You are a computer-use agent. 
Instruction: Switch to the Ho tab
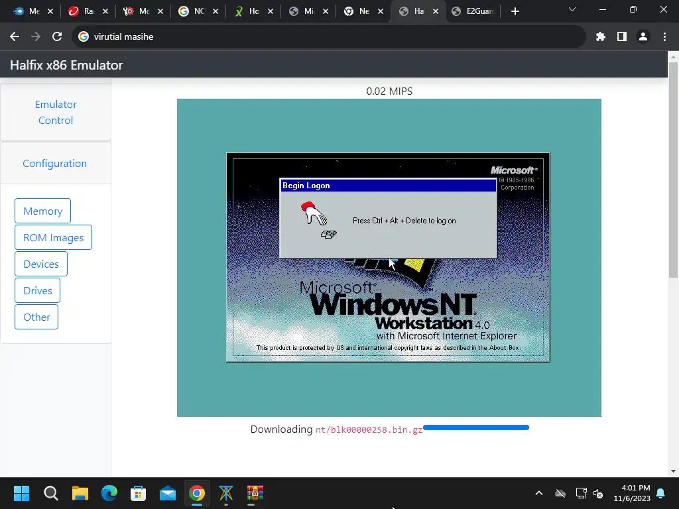247,11
